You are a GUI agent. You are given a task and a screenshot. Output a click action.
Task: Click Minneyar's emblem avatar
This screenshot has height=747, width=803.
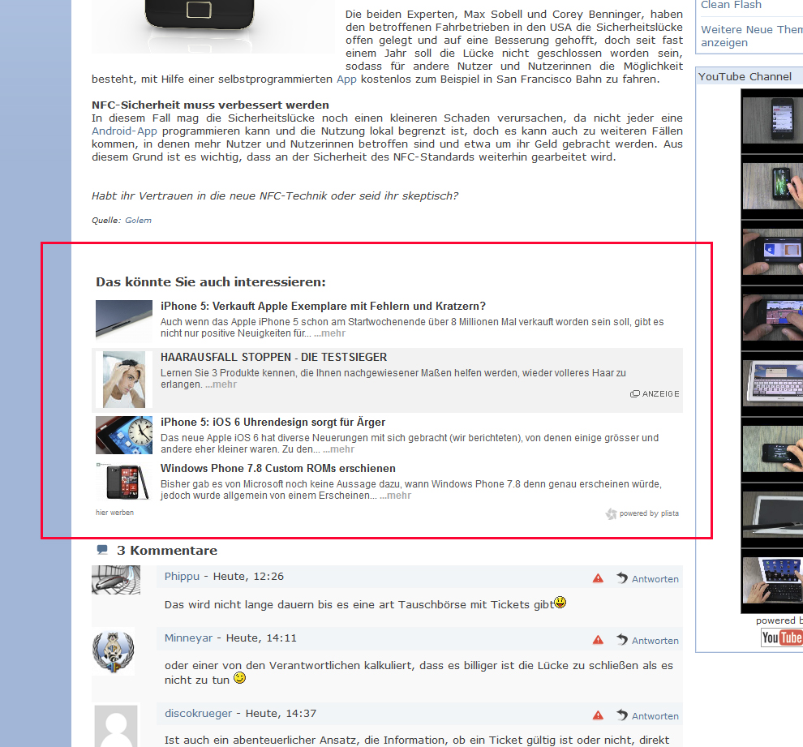pos(114,652)
